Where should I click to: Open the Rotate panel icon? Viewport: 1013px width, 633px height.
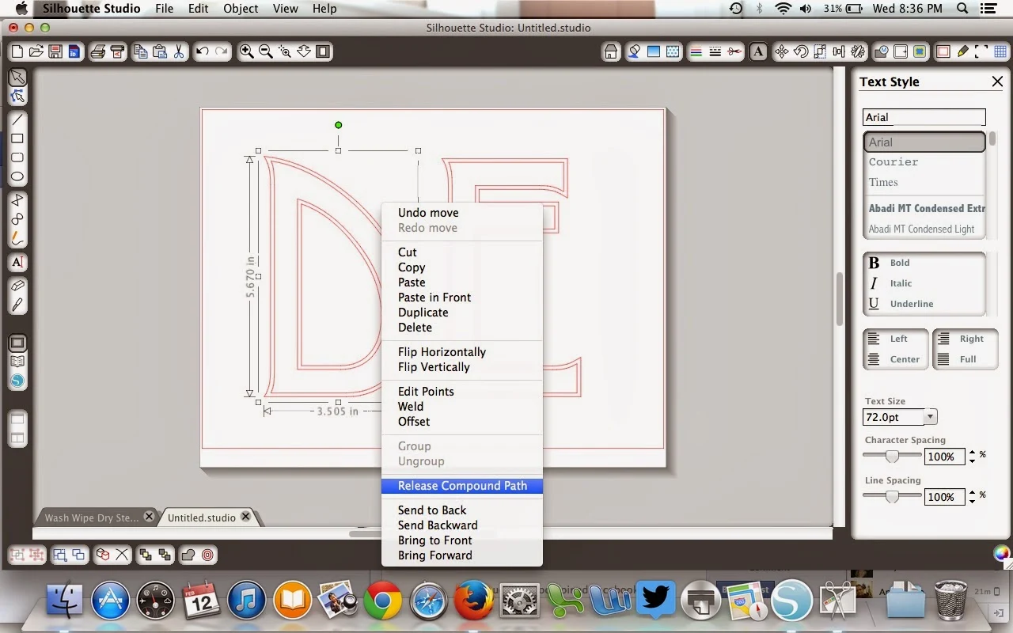[801, 52]
